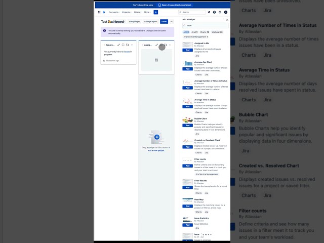324x243 pixels.
Task: Click the phone icon in top banner
Action: click(159, 5)
